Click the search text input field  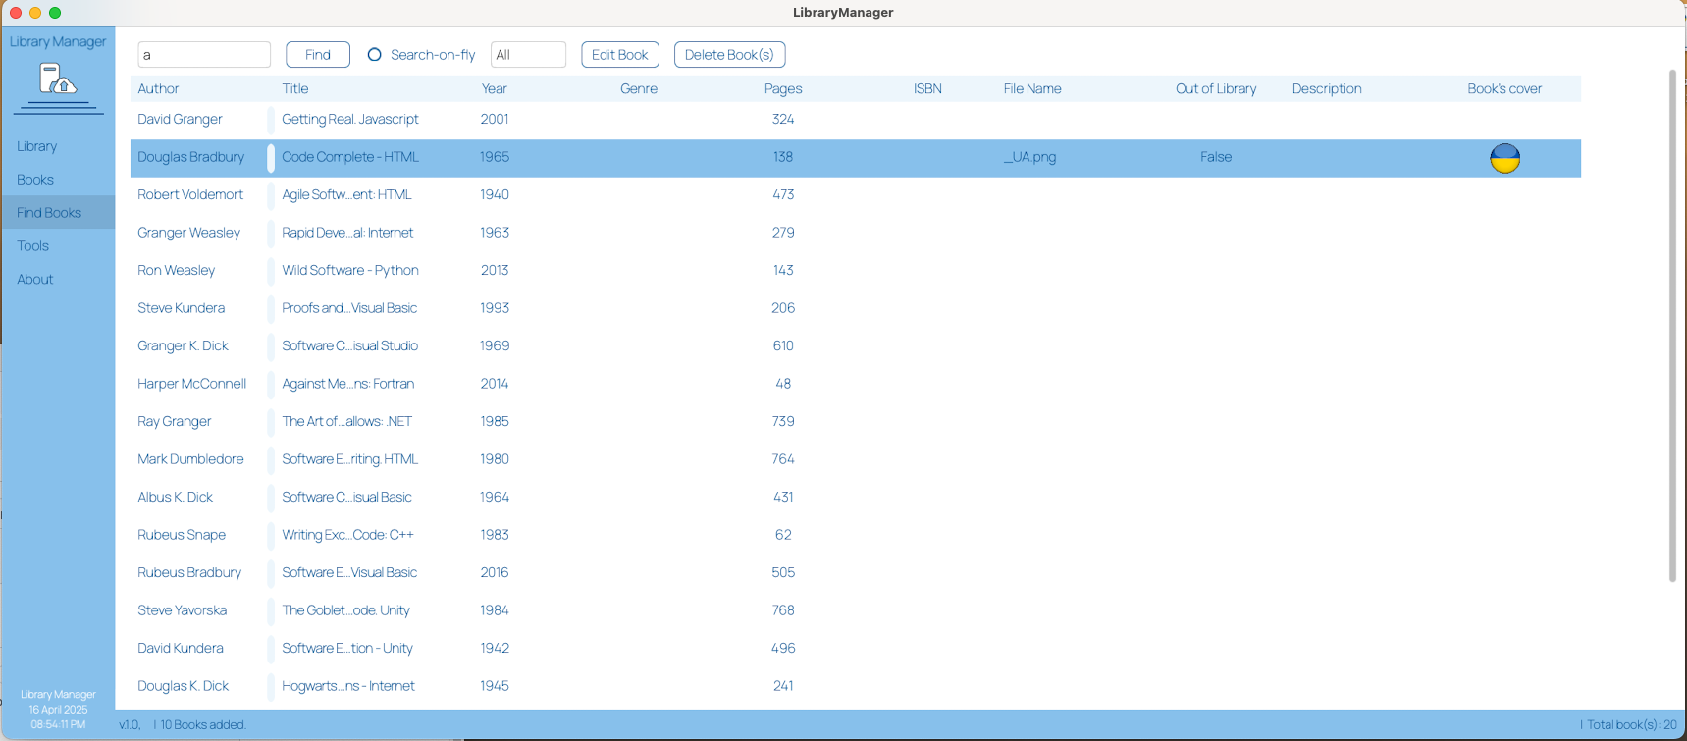(x=204, y=55)
